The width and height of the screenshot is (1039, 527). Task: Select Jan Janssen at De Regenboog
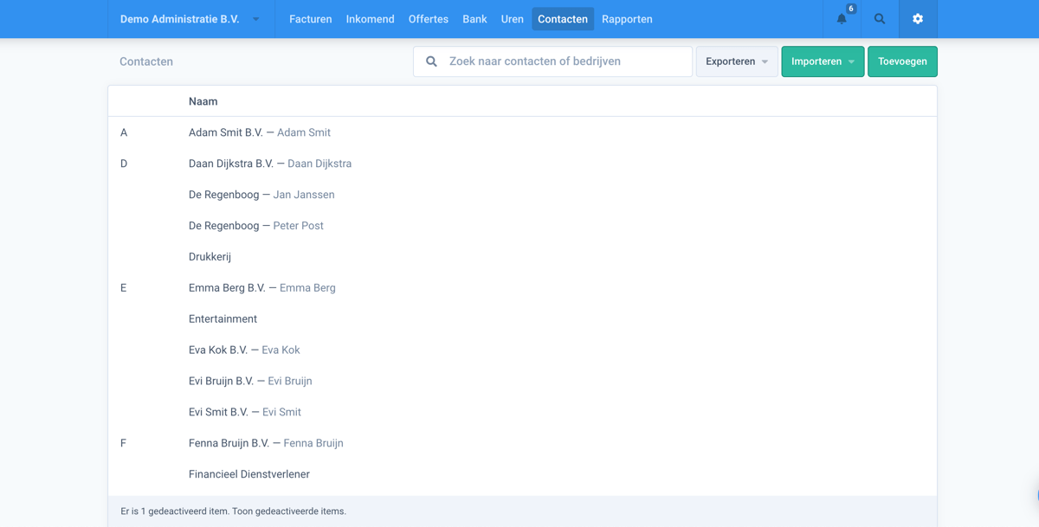tap(304, 194)
